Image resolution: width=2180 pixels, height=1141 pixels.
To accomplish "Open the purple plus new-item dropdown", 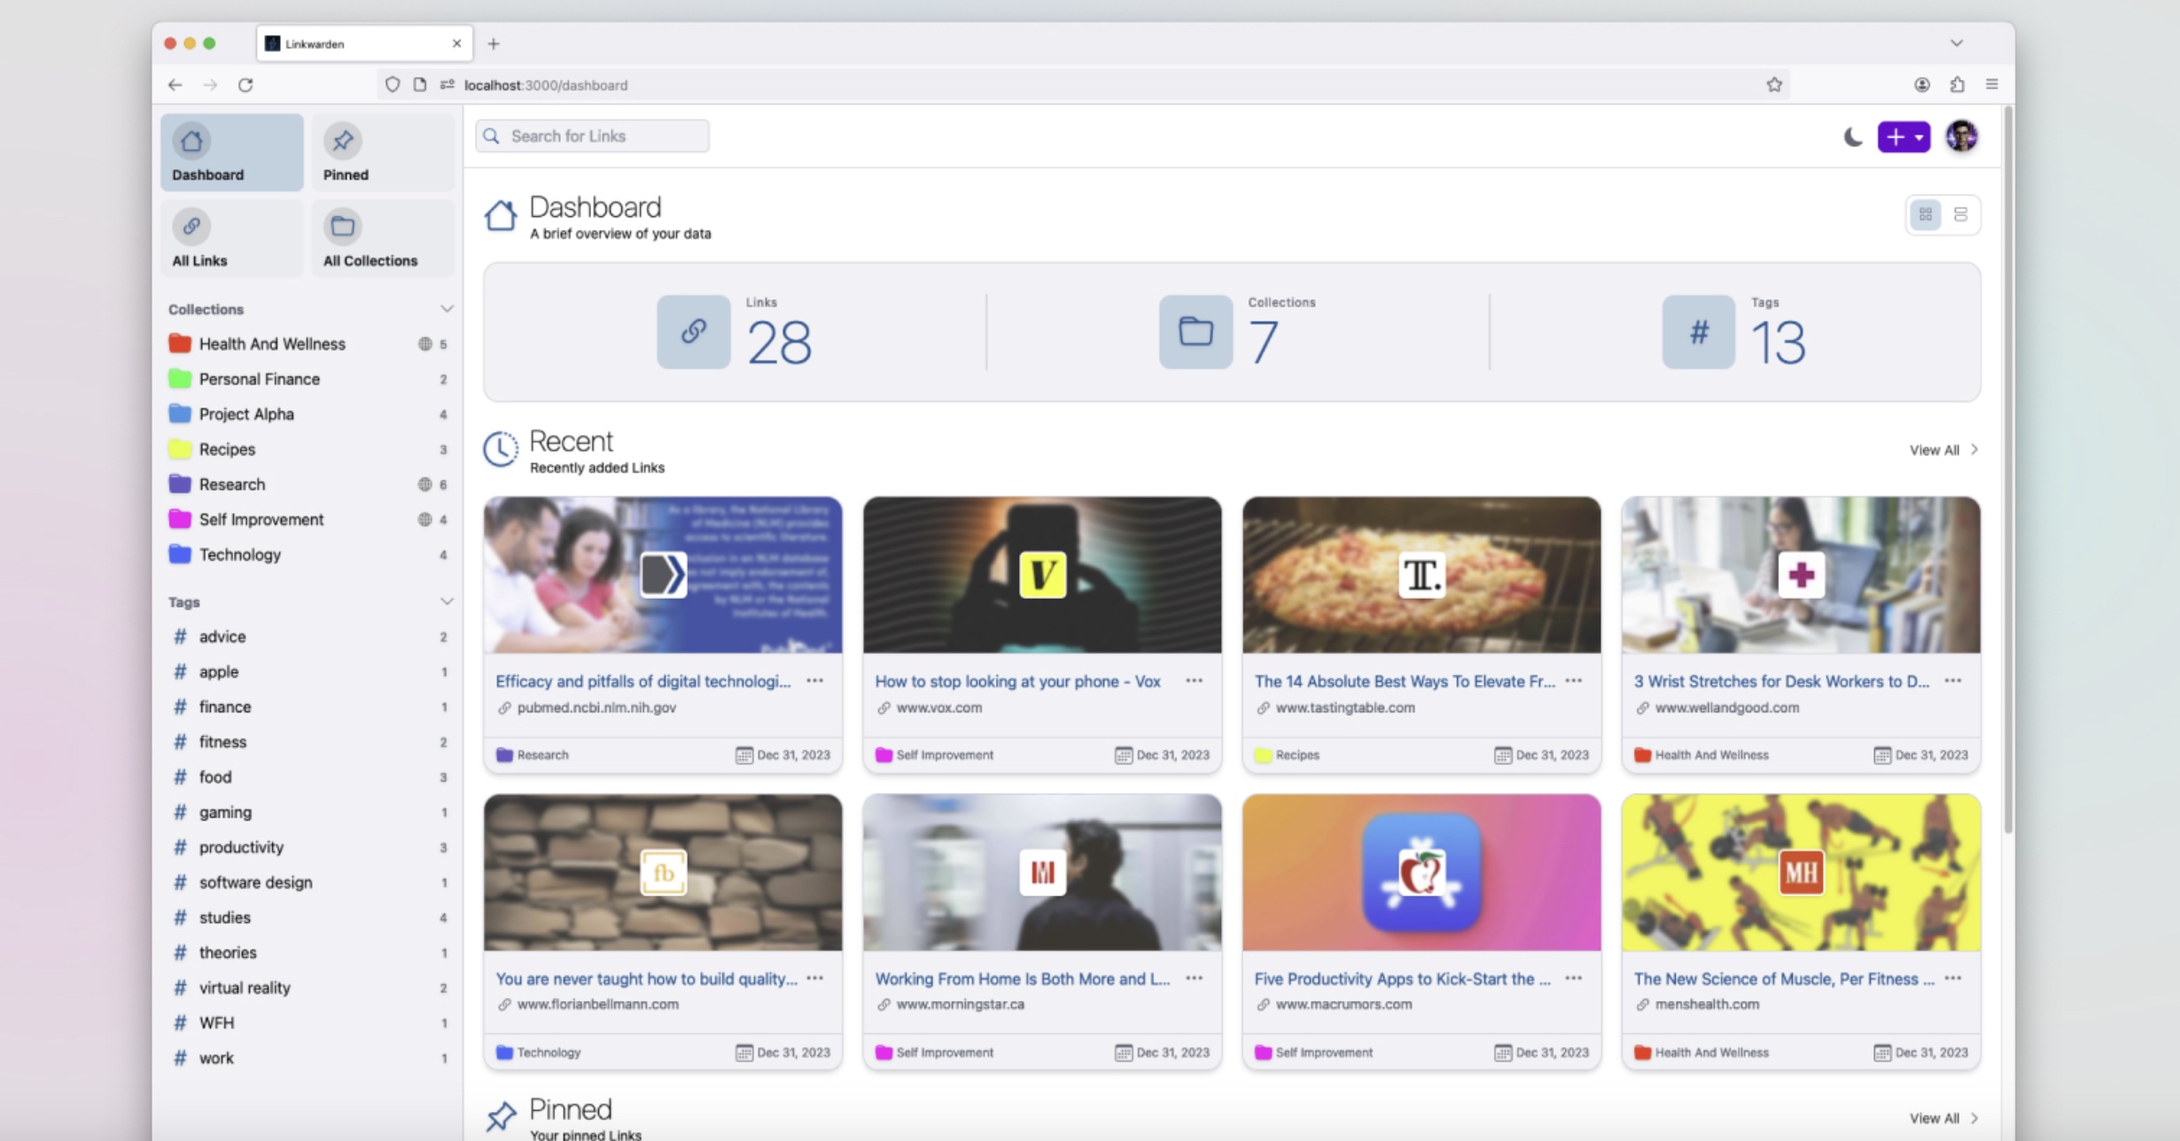I will pyautogui.click(x=1904, y=136).
